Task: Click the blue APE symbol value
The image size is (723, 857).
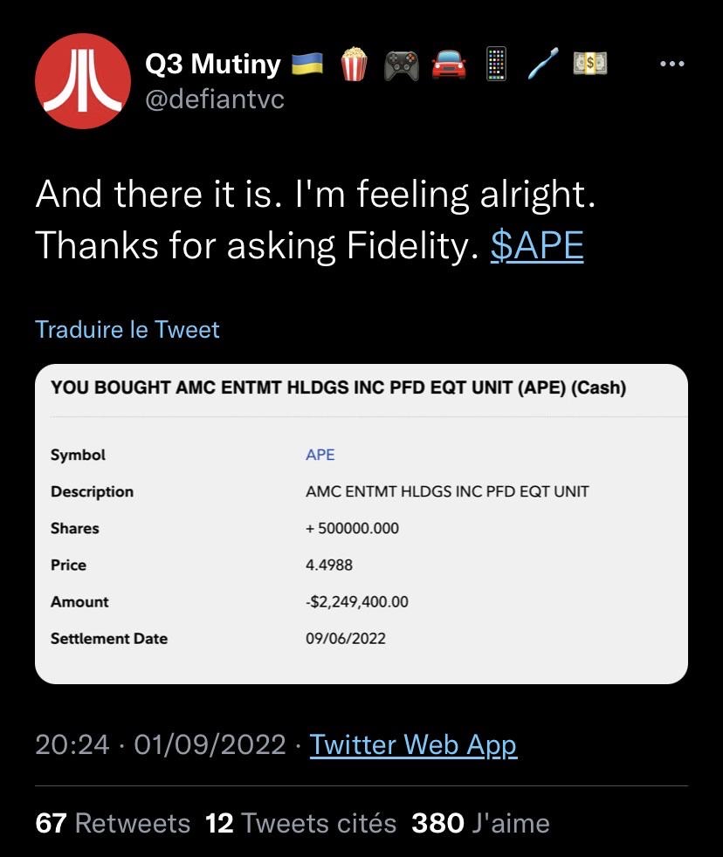Action: (320, 455)
